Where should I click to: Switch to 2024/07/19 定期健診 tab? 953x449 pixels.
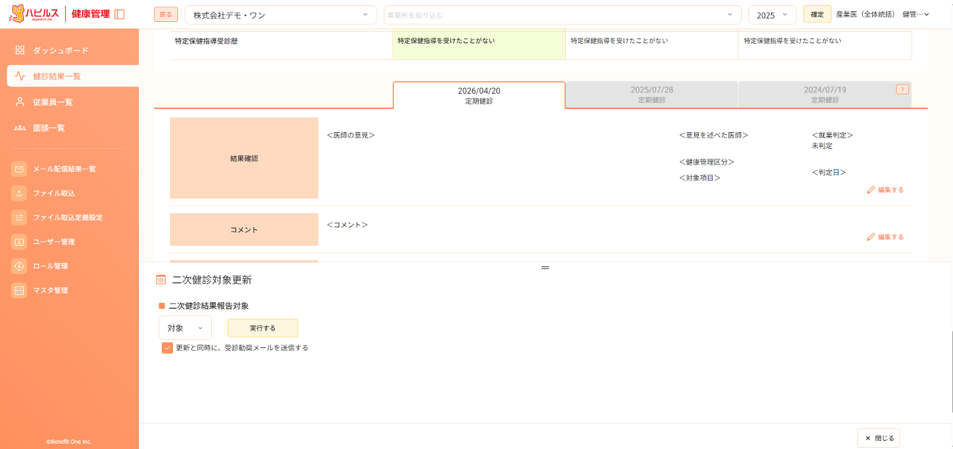[x=825, y=95]
